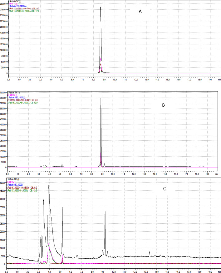Screen dimensions: 221x273
Task: Click the tall peak apex in chromatogram A
Action: pos(100,7)
